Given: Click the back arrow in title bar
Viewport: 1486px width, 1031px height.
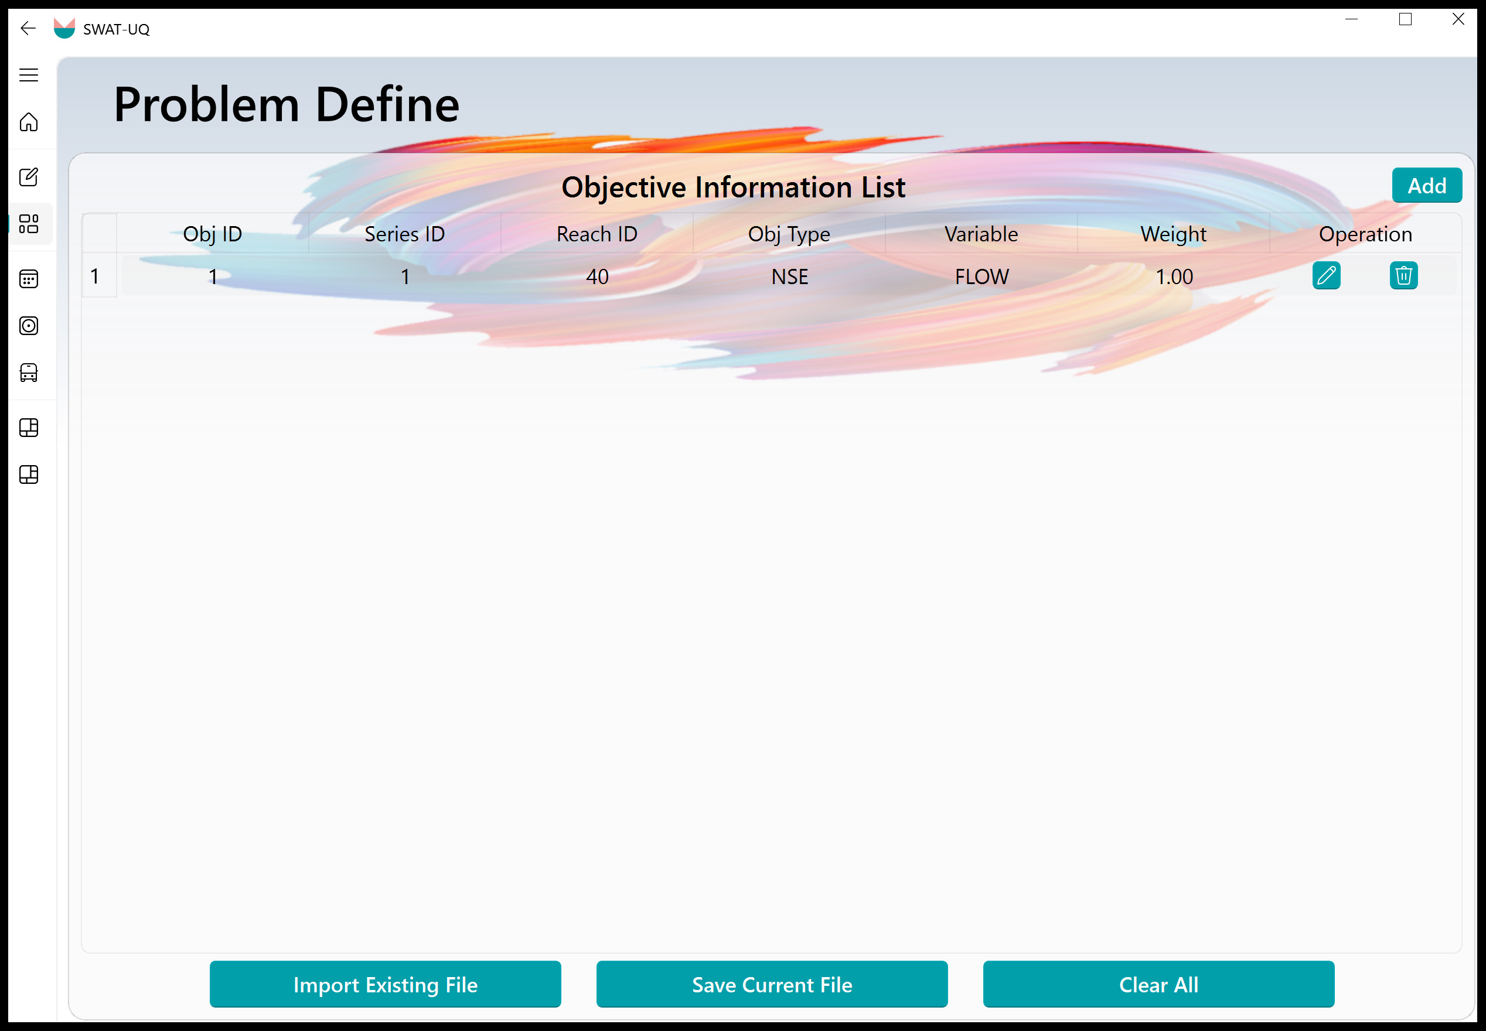Looking at the screenshot, I should point(28,29).
